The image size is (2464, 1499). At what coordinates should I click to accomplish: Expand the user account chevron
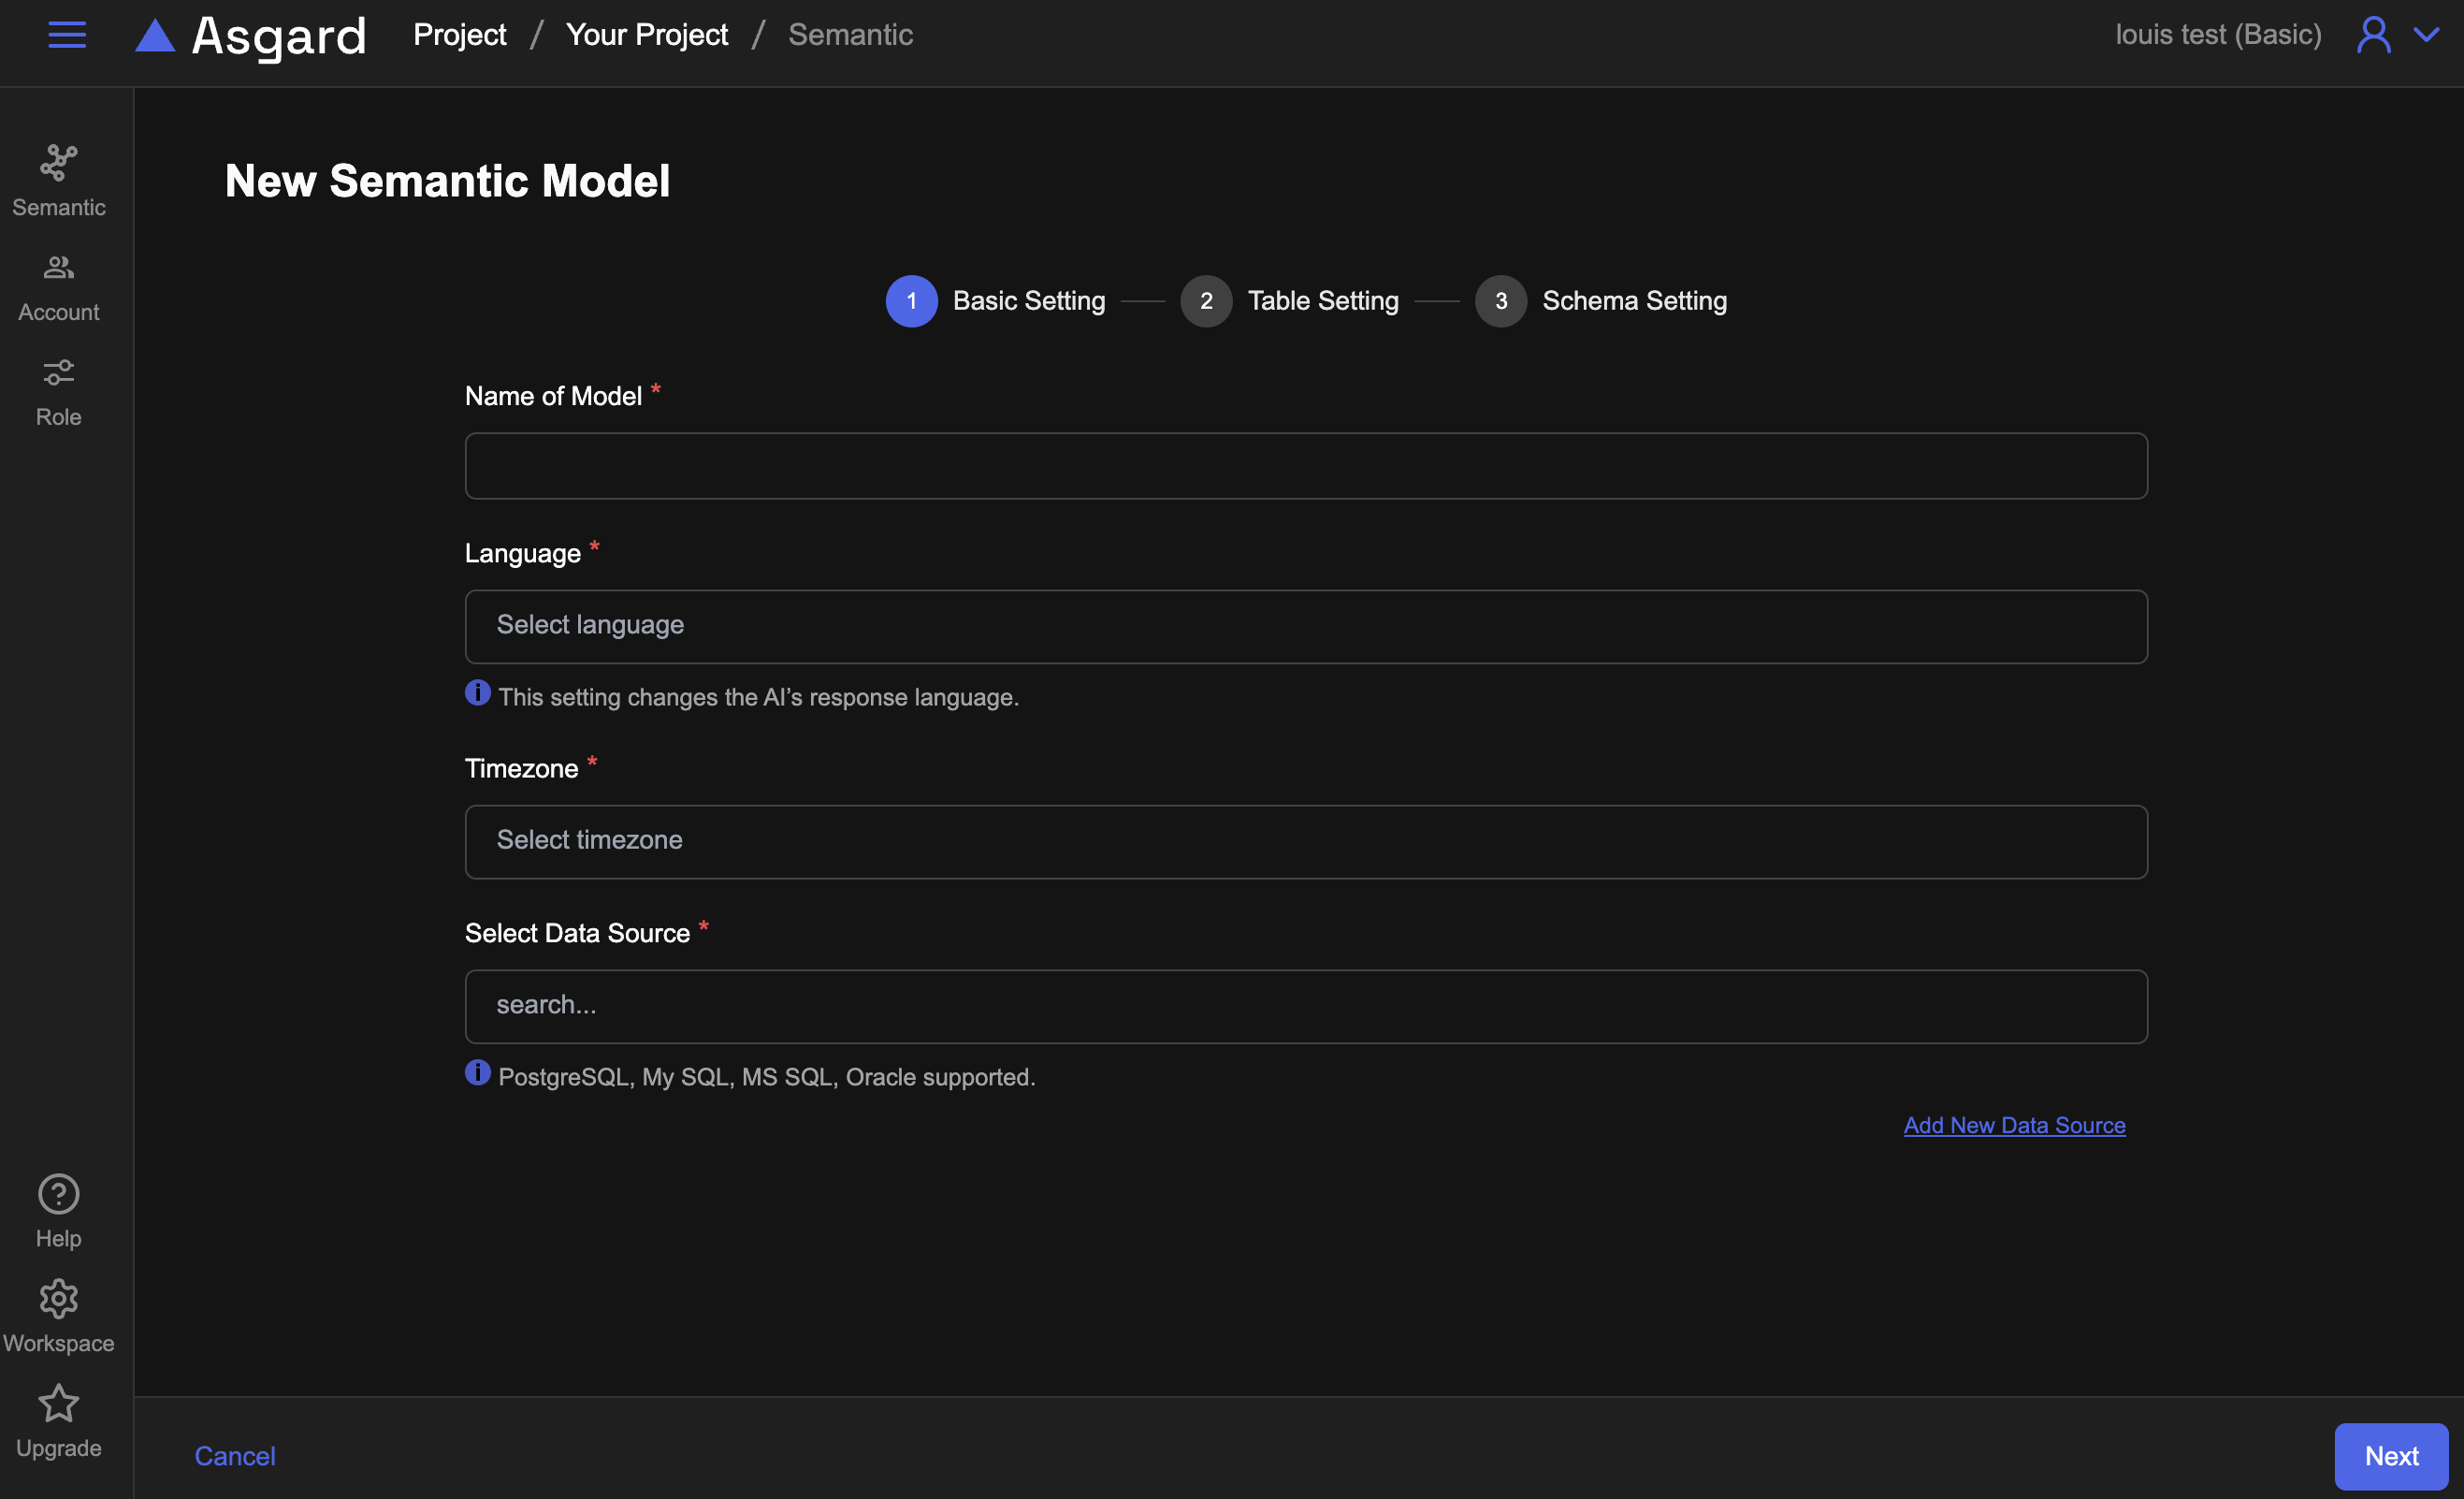click(2426, 35)
